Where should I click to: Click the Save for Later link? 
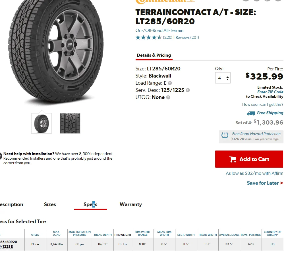click(262, 183)
